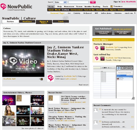Switch to the Track tab
Viewport: 137px width, 130px height.
coord(61,21)
